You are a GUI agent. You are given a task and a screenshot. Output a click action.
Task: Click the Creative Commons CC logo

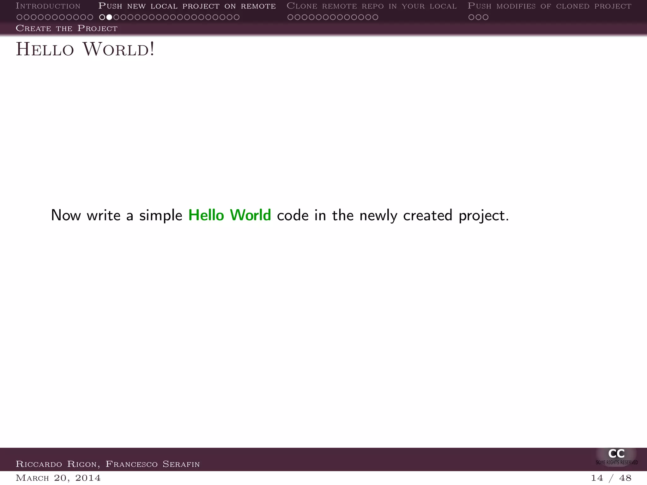tap(616, 454)
